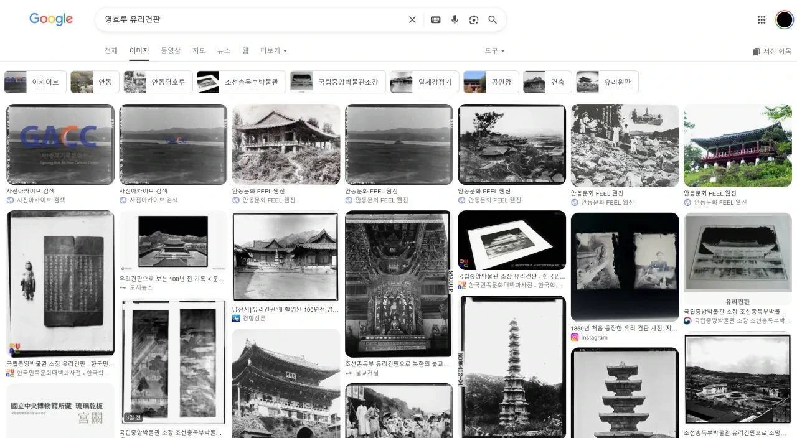Open '양산시유리건판에 촬영된 100년전' title
Viewport: 797px width, 438px height.
pos(286,309)
